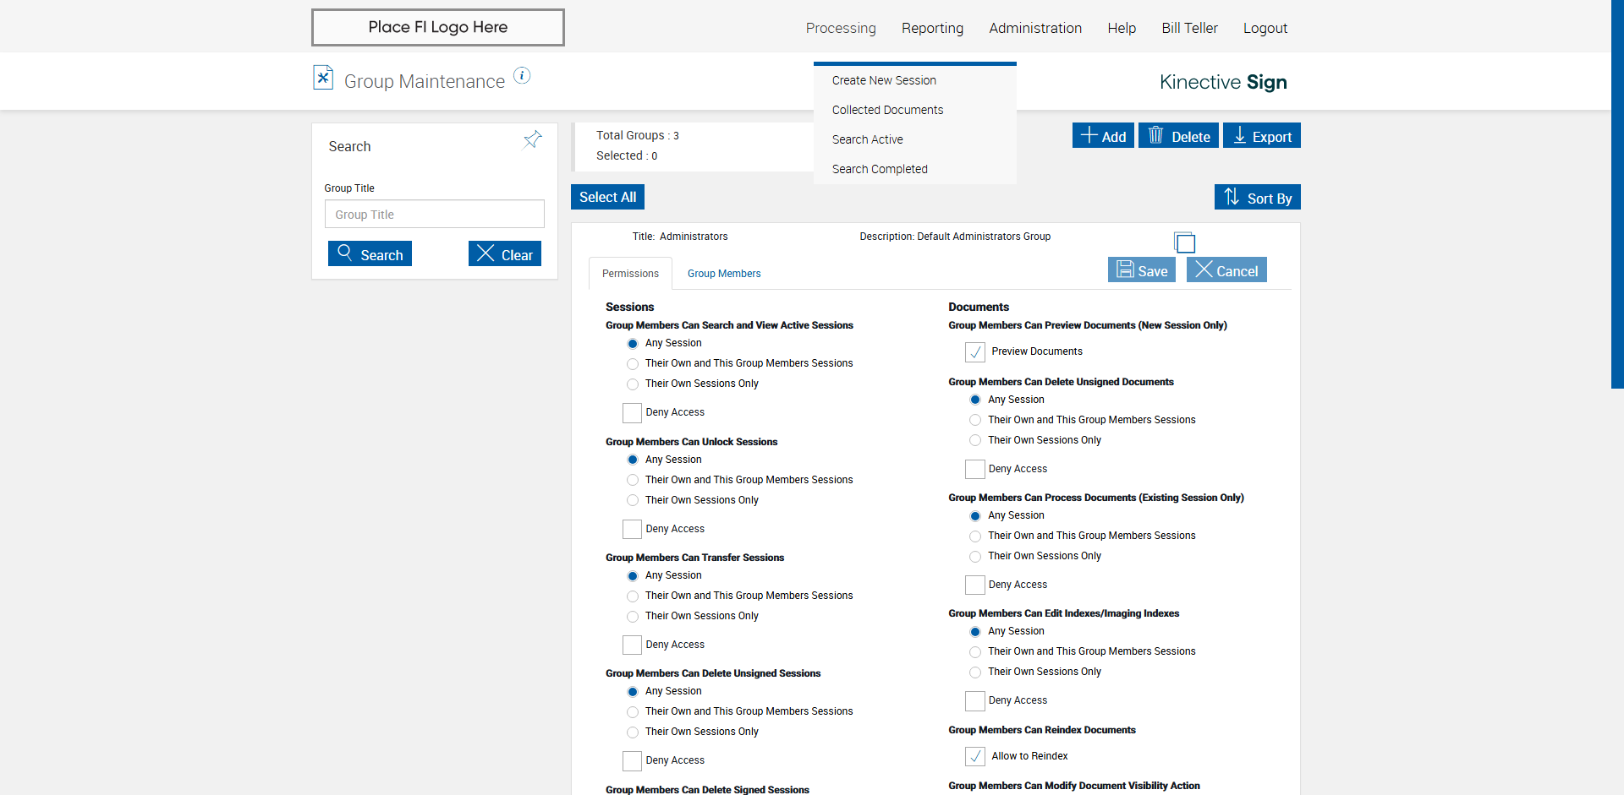The height and width of the screenshot is (795, 1624).
Task: Expand the Administration menu
Action: click(x=1035, y=28)
